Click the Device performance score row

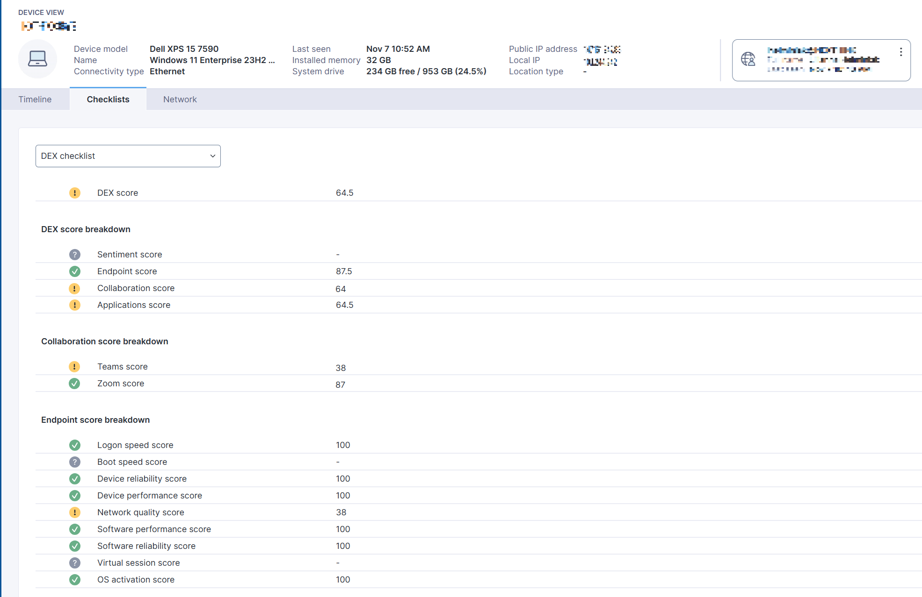[150, 496]
